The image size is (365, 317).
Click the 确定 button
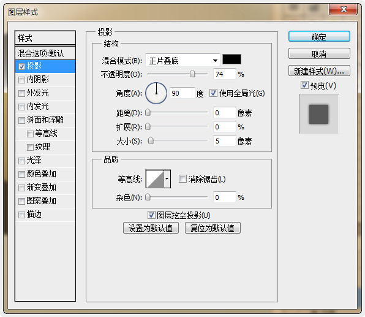coord(319,37)
